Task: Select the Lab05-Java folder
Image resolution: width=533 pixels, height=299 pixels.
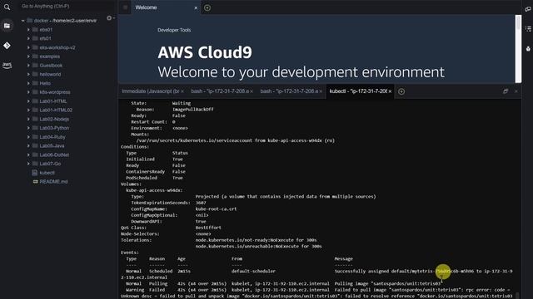Action: pyautogui.click(x=52, y=146)
